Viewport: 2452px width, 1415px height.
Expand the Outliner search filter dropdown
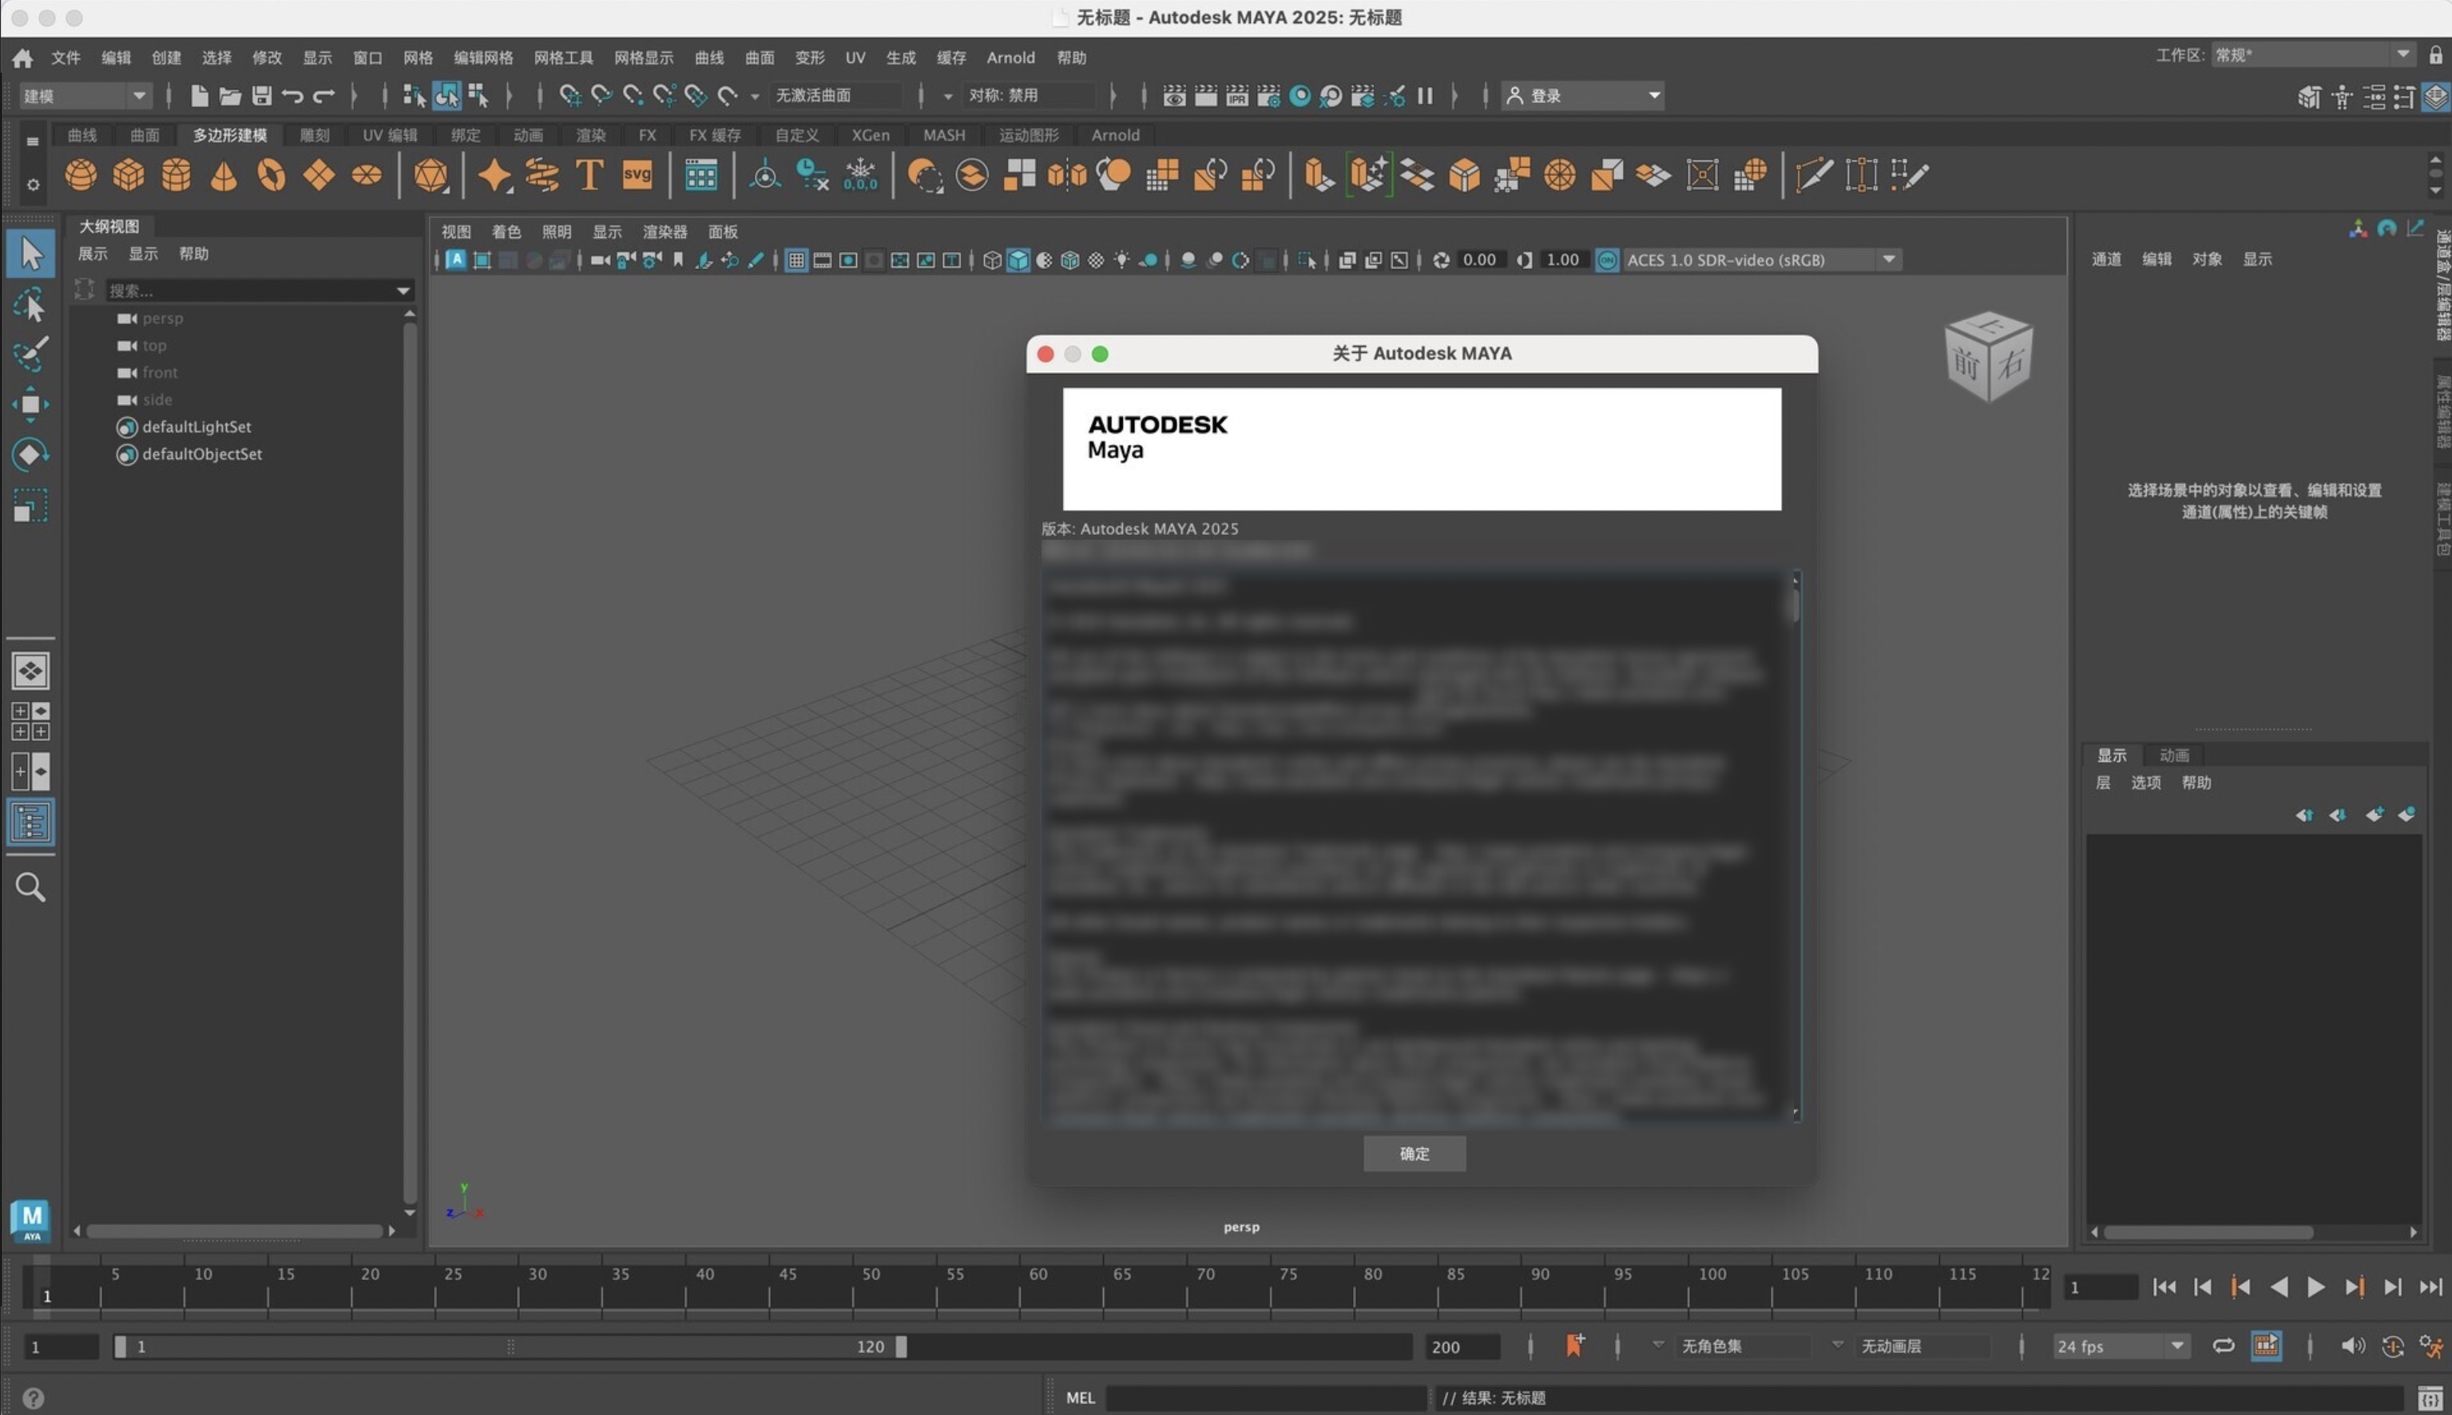click(403, 291)
